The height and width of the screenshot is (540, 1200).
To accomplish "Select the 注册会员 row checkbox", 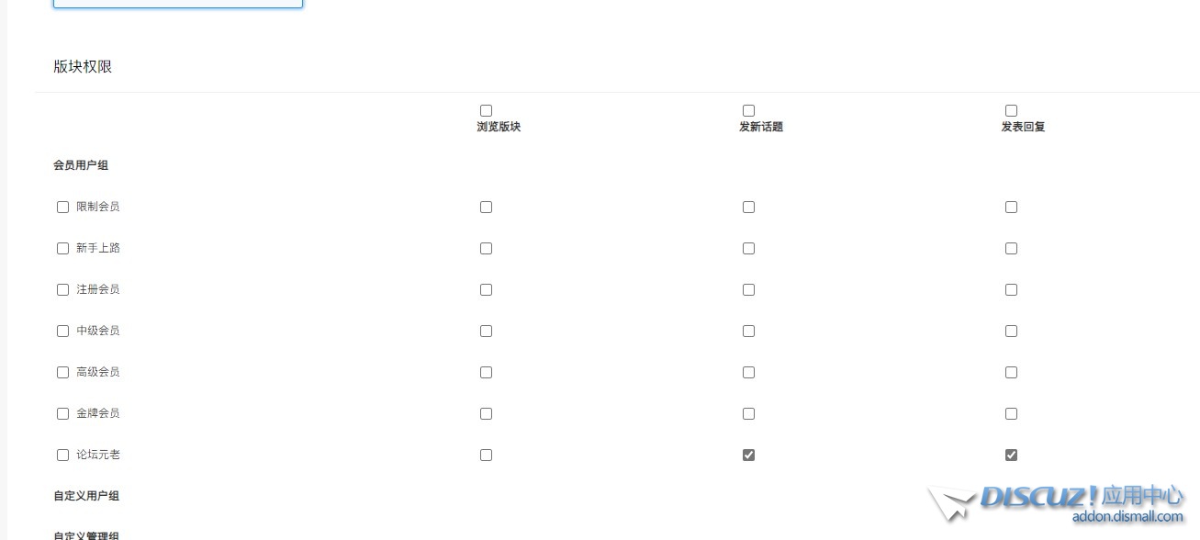I will coord(62,290).
